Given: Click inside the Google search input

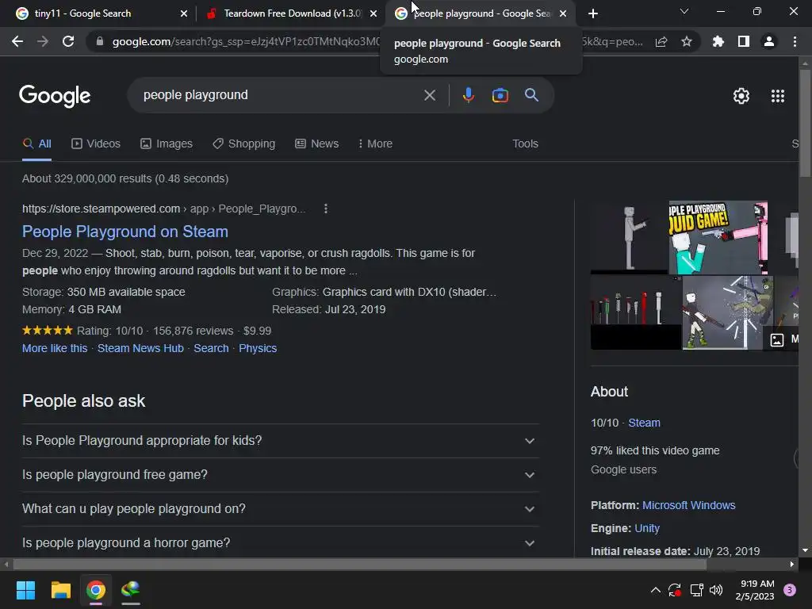Looking at the screenshot, I should [x=280, y=95].
